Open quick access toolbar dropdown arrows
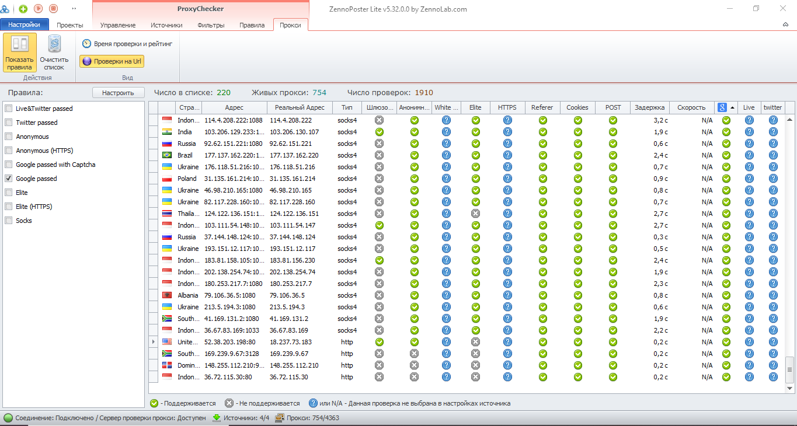The height and width of the screenshot is (426, 797). point(74,9)
